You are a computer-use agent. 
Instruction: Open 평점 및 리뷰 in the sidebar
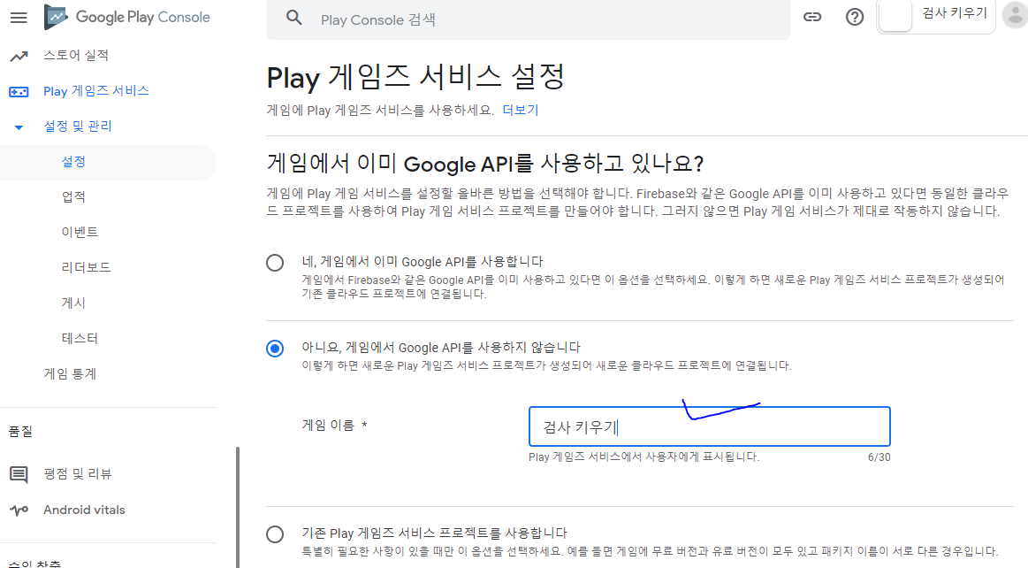point(78,473)
